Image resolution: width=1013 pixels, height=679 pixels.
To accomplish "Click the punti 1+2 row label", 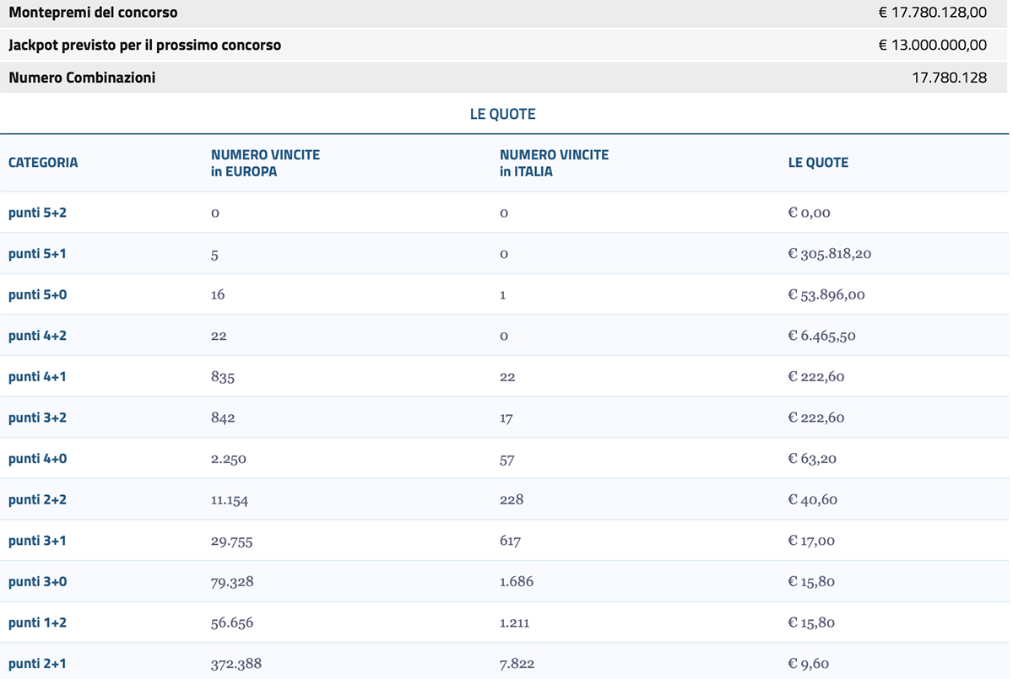I will point(37,622).
